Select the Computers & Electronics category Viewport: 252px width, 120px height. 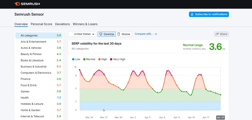pos(39,73)
